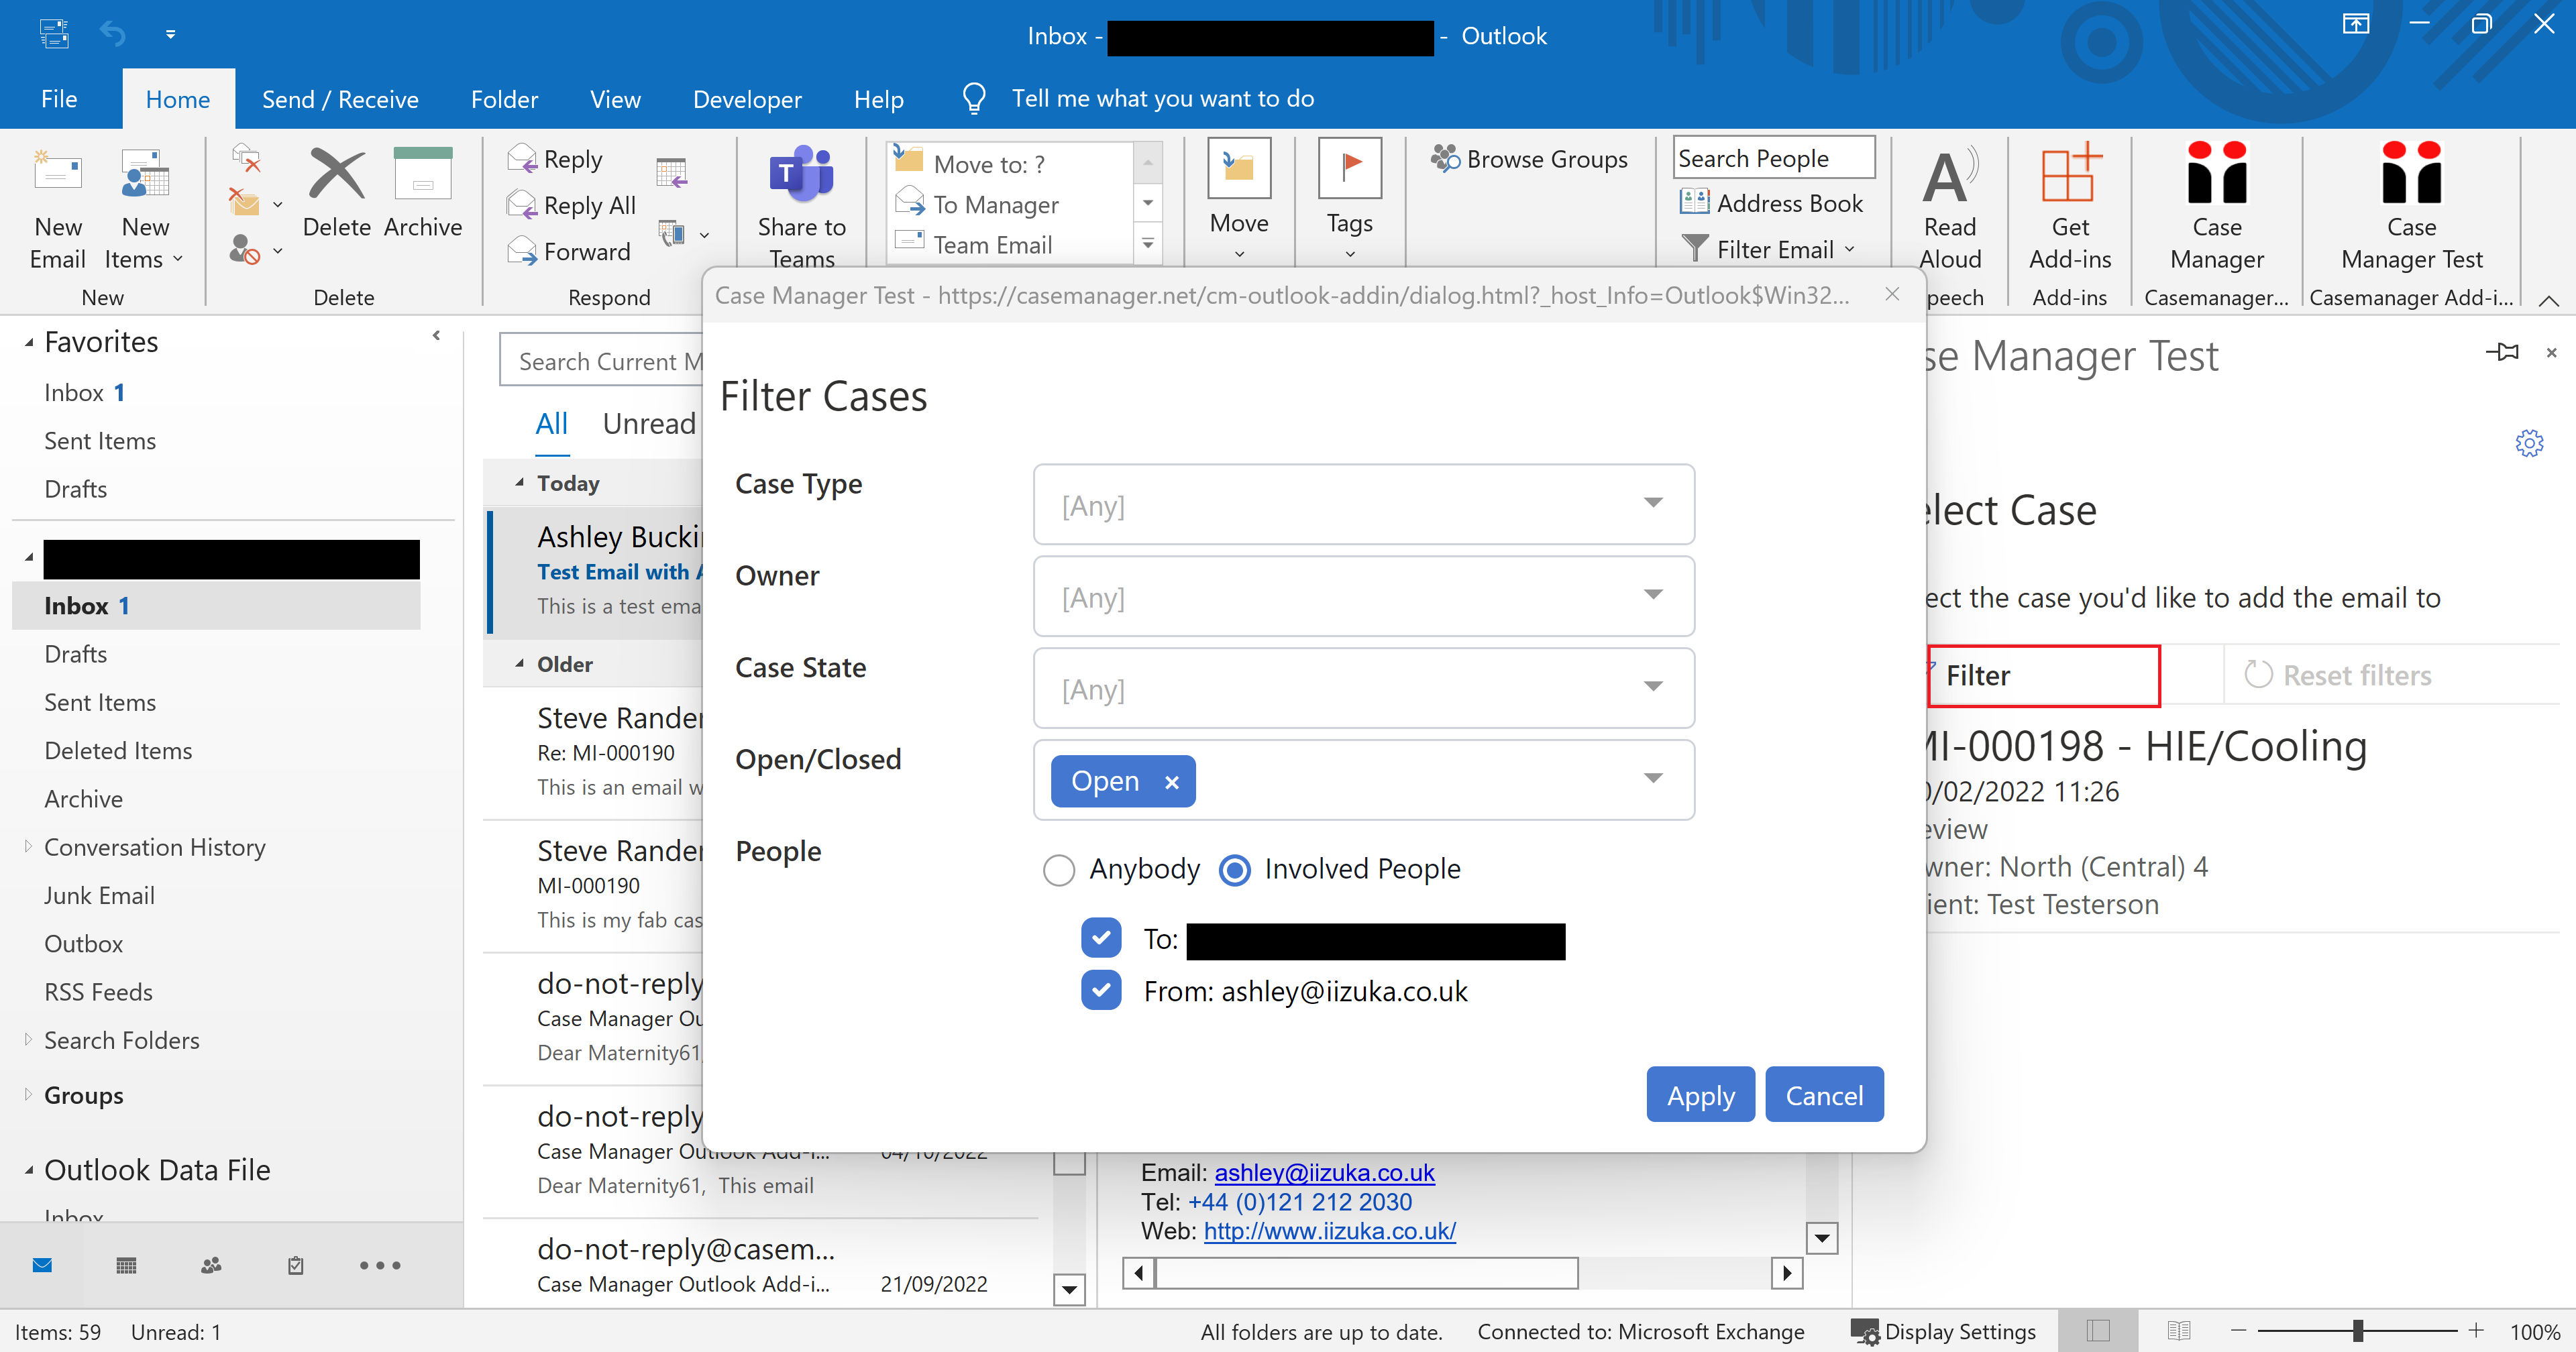The height and width of the screenshot is (1352, 2576).
Task: Click the zoom in plus button
Action: pos(2476,1330)
